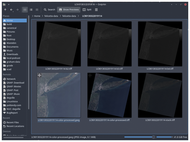Image resolution: width=190 pixels, height=142 pixels.
Task: Open the hamburger control menu
Action: pos(96,10)
